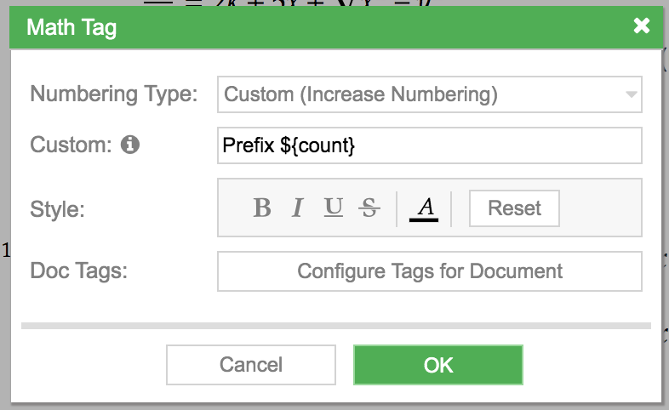Toggle strikethrough style for the tag
This screenshot has height=410, width=669.
(369, 208)
